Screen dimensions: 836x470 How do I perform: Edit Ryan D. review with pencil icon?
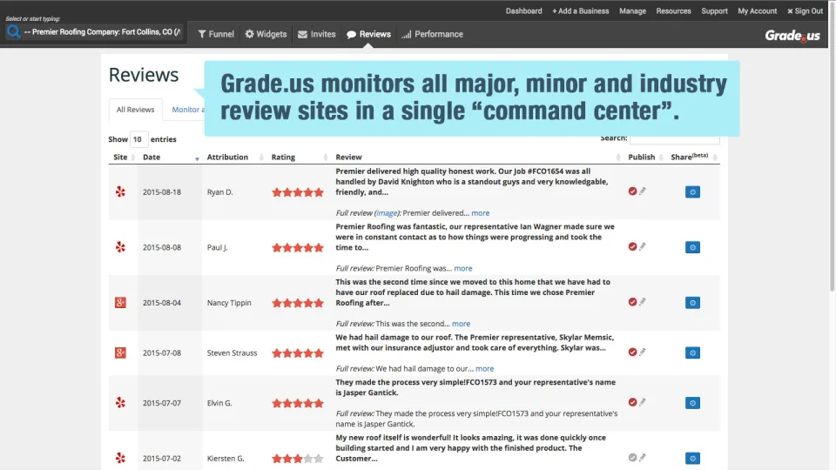(643, 191)
